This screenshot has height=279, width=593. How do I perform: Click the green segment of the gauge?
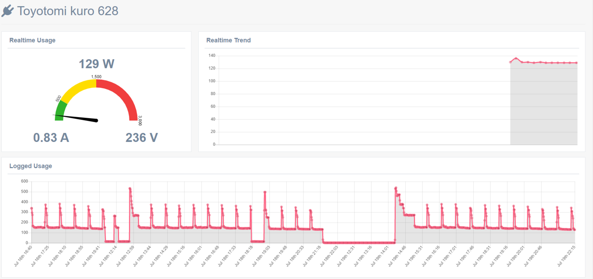coord(61,110)
